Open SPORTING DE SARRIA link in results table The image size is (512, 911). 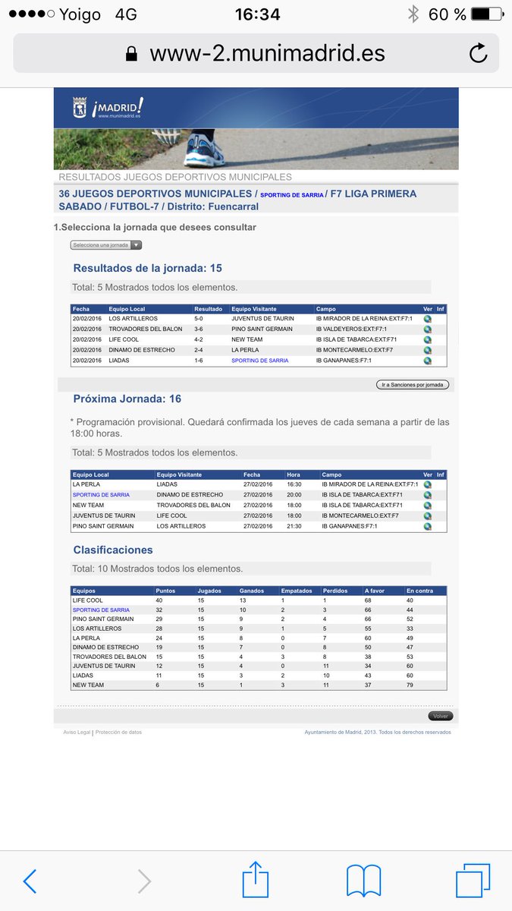pos(260,361)
